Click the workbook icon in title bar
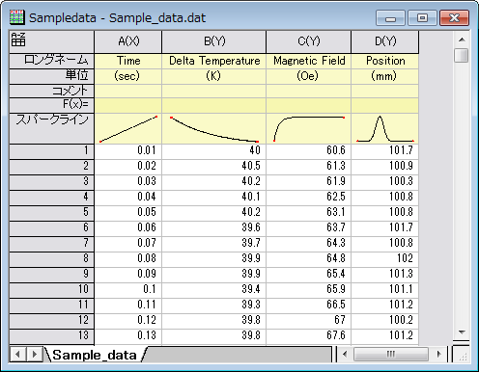Image resolution: width=479 pixels, height=372 pixels. pyautogui.click(x=16, y=17)
